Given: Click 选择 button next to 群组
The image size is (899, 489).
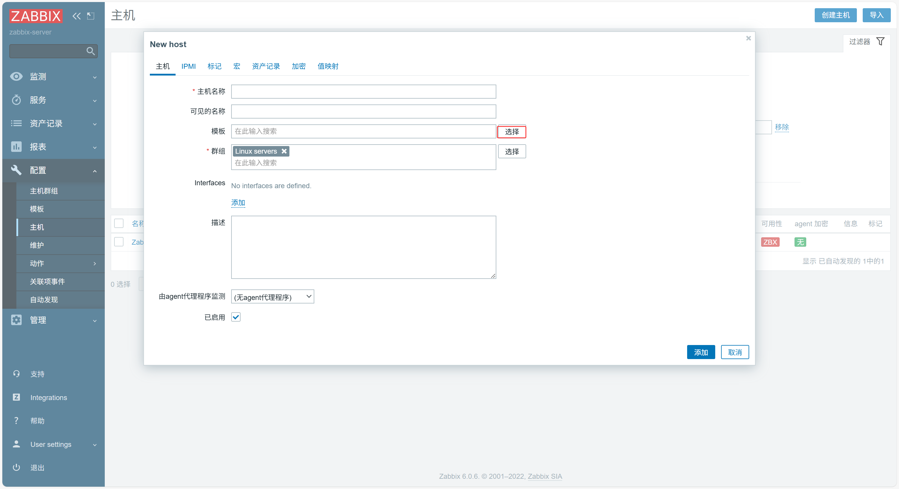Looking at the screenshot, I should [x=512, y=152].
